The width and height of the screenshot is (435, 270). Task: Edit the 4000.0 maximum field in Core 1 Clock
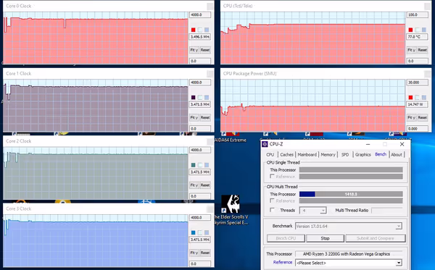tap(200, 83)
